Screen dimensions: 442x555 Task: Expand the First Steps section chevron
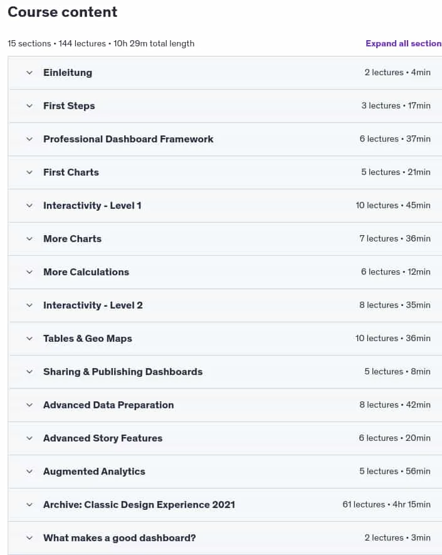point(29,106)
